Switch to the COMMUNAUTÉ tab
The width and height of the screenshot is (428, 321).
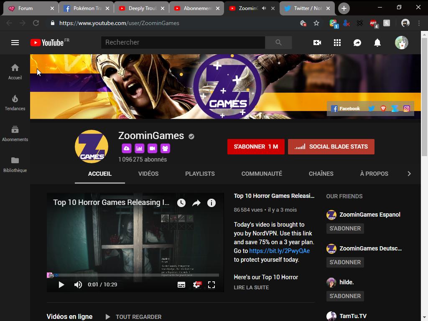[262, 174]
